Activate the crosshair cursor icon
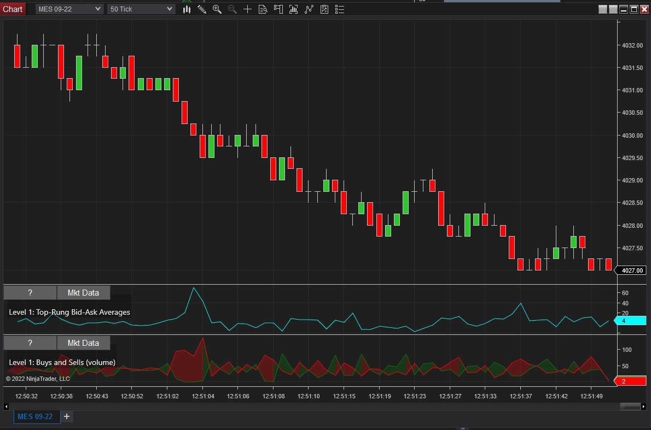Viewport: 651px width, 430px height. pyautogui.click(x=247, y=9)
